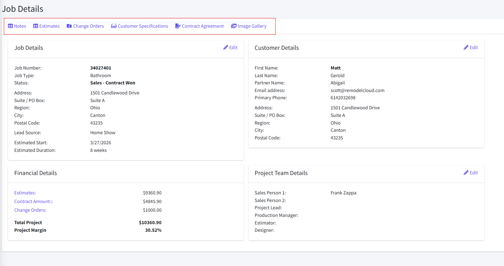Go to the Contract Agreement tab

point(203,26)
